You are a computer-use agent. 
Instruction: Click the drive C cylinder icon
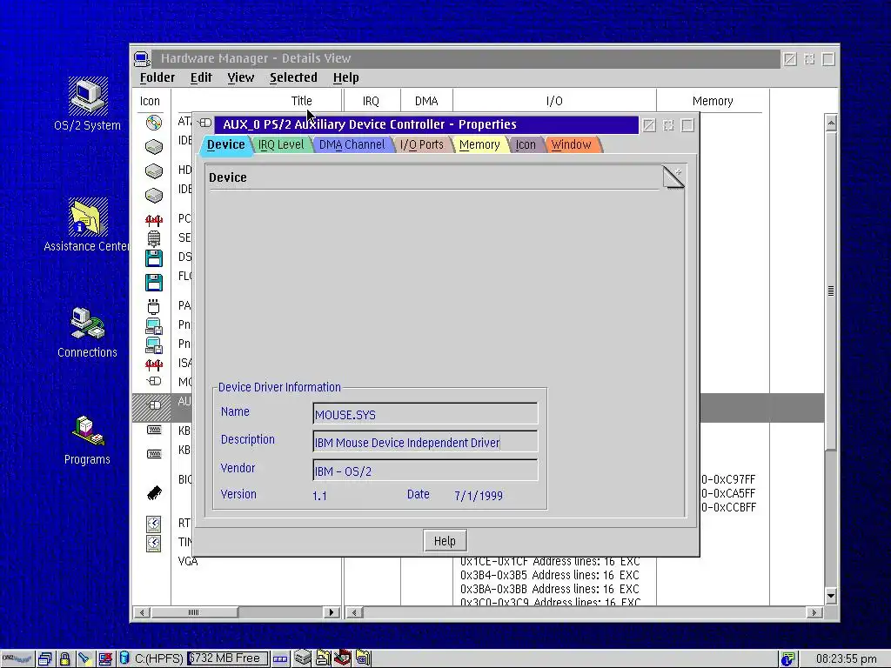124,658
